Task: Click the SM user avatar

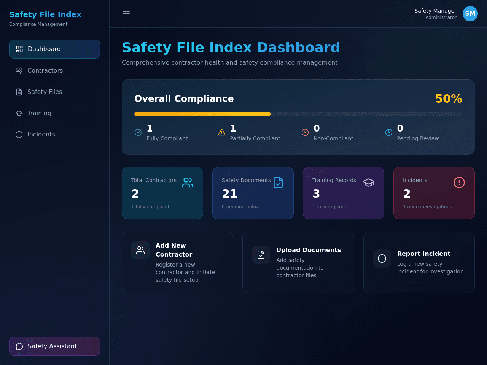Action: pyautogui.click(x=470, y=14)
